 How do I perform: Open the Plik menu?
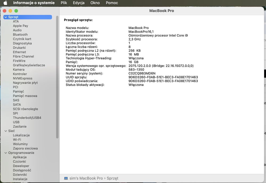click(x=64, y=3)
